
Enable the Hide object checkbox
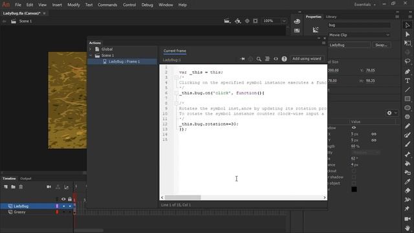click(354, 183)
